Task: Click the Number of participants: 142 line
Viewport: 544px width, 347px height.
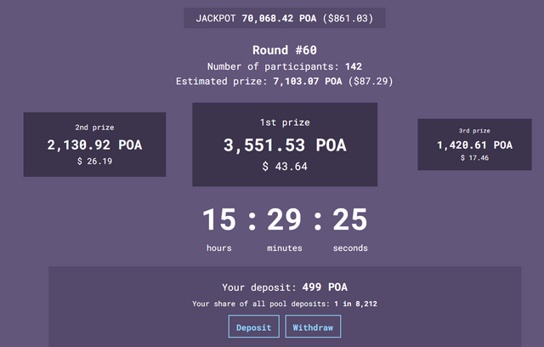Action: (x=285, y=66)
